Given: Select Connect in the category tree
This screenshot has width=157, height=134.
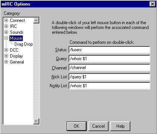Looking at the screenshot, I should point(17,20).
